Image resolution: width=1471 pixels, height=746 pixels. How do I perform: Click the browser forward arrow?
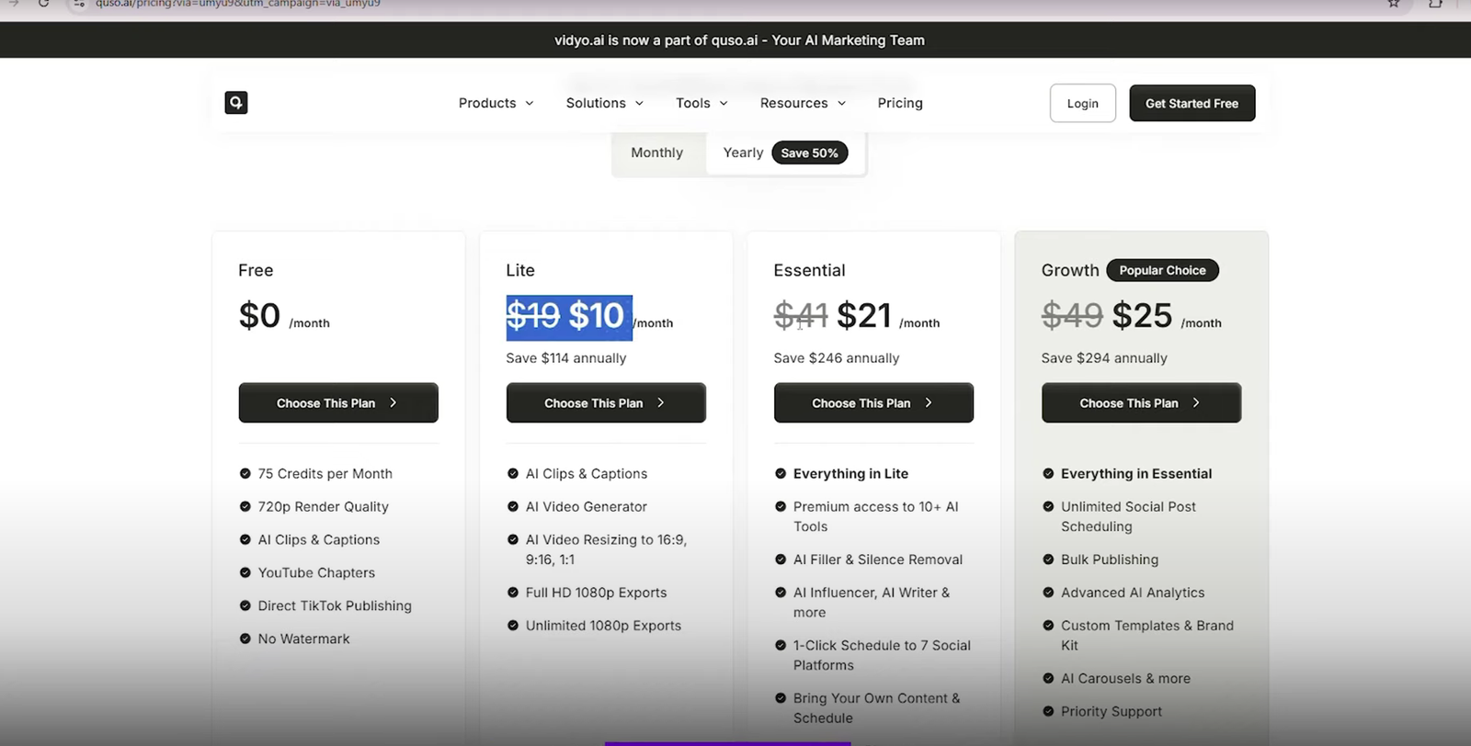pos(14,4)
